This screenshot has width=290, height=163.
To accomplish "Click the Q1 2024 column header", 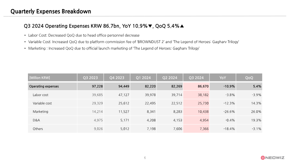I will pos(143,78).
